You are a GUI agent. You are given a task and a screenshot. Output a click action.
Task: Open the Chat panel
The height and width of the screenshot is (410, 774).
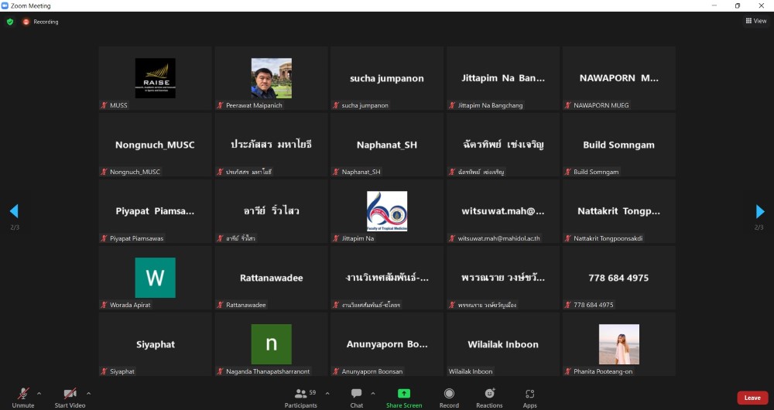click(356, 397)
